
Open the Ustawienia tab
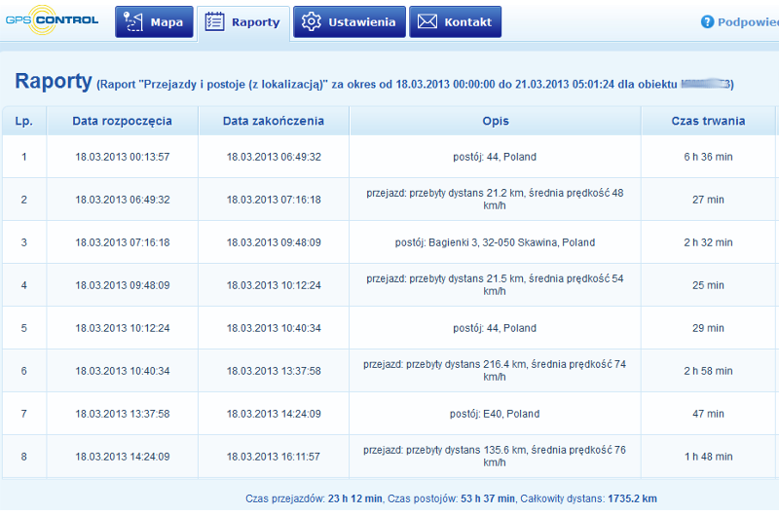tap(350, 21)
